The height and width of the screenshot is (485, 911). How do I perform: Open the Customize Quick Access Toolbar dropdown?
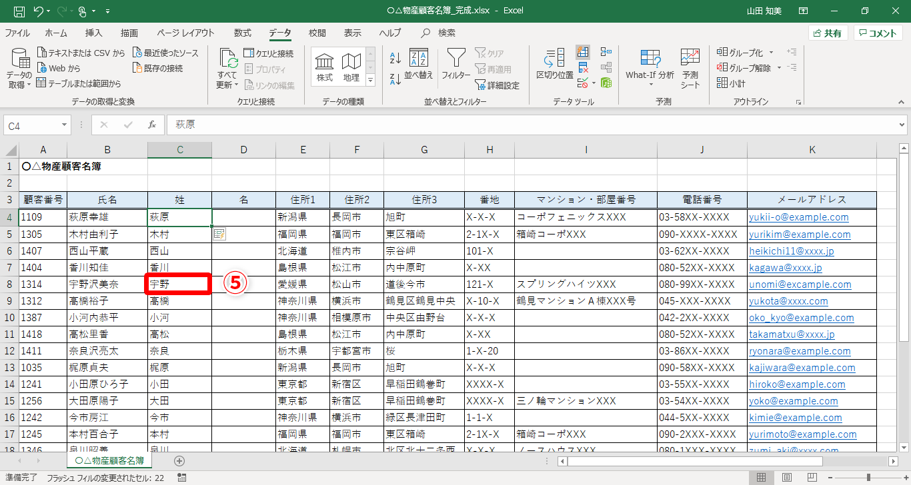(x=108, y=11)
